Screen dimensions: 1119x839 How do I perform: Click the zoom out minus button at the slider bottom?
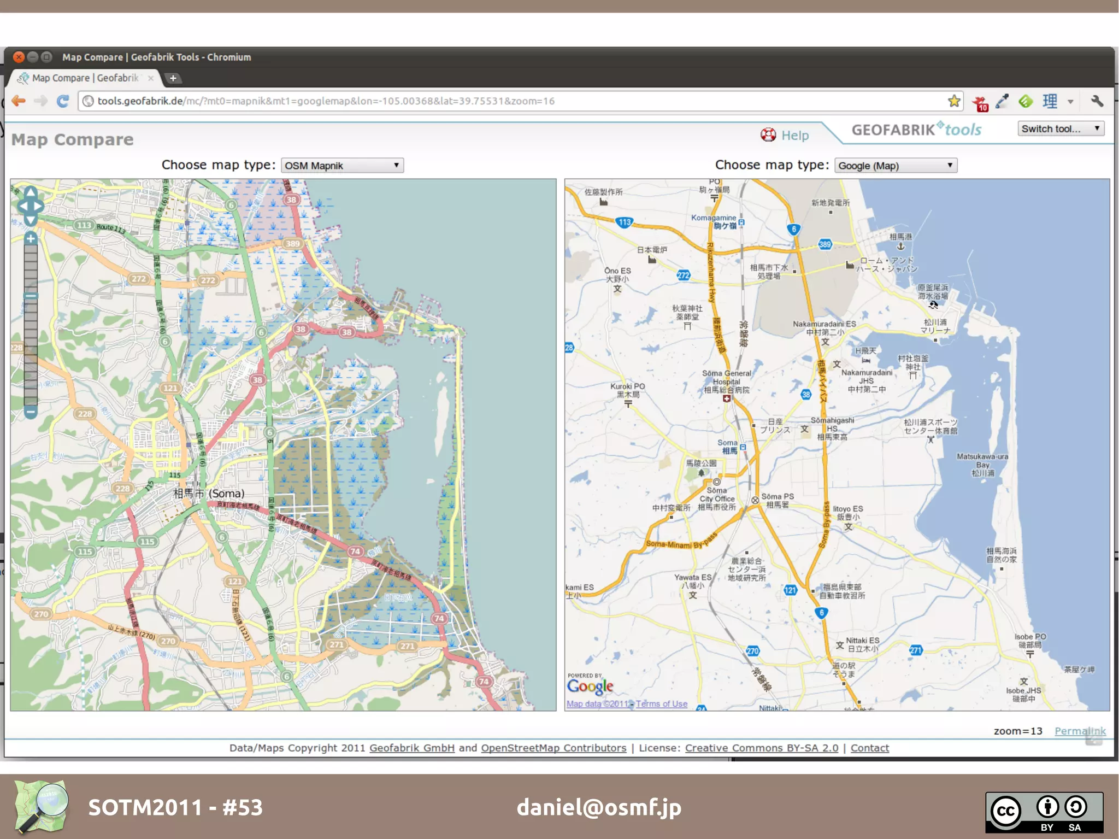click(x=31, y=411)
